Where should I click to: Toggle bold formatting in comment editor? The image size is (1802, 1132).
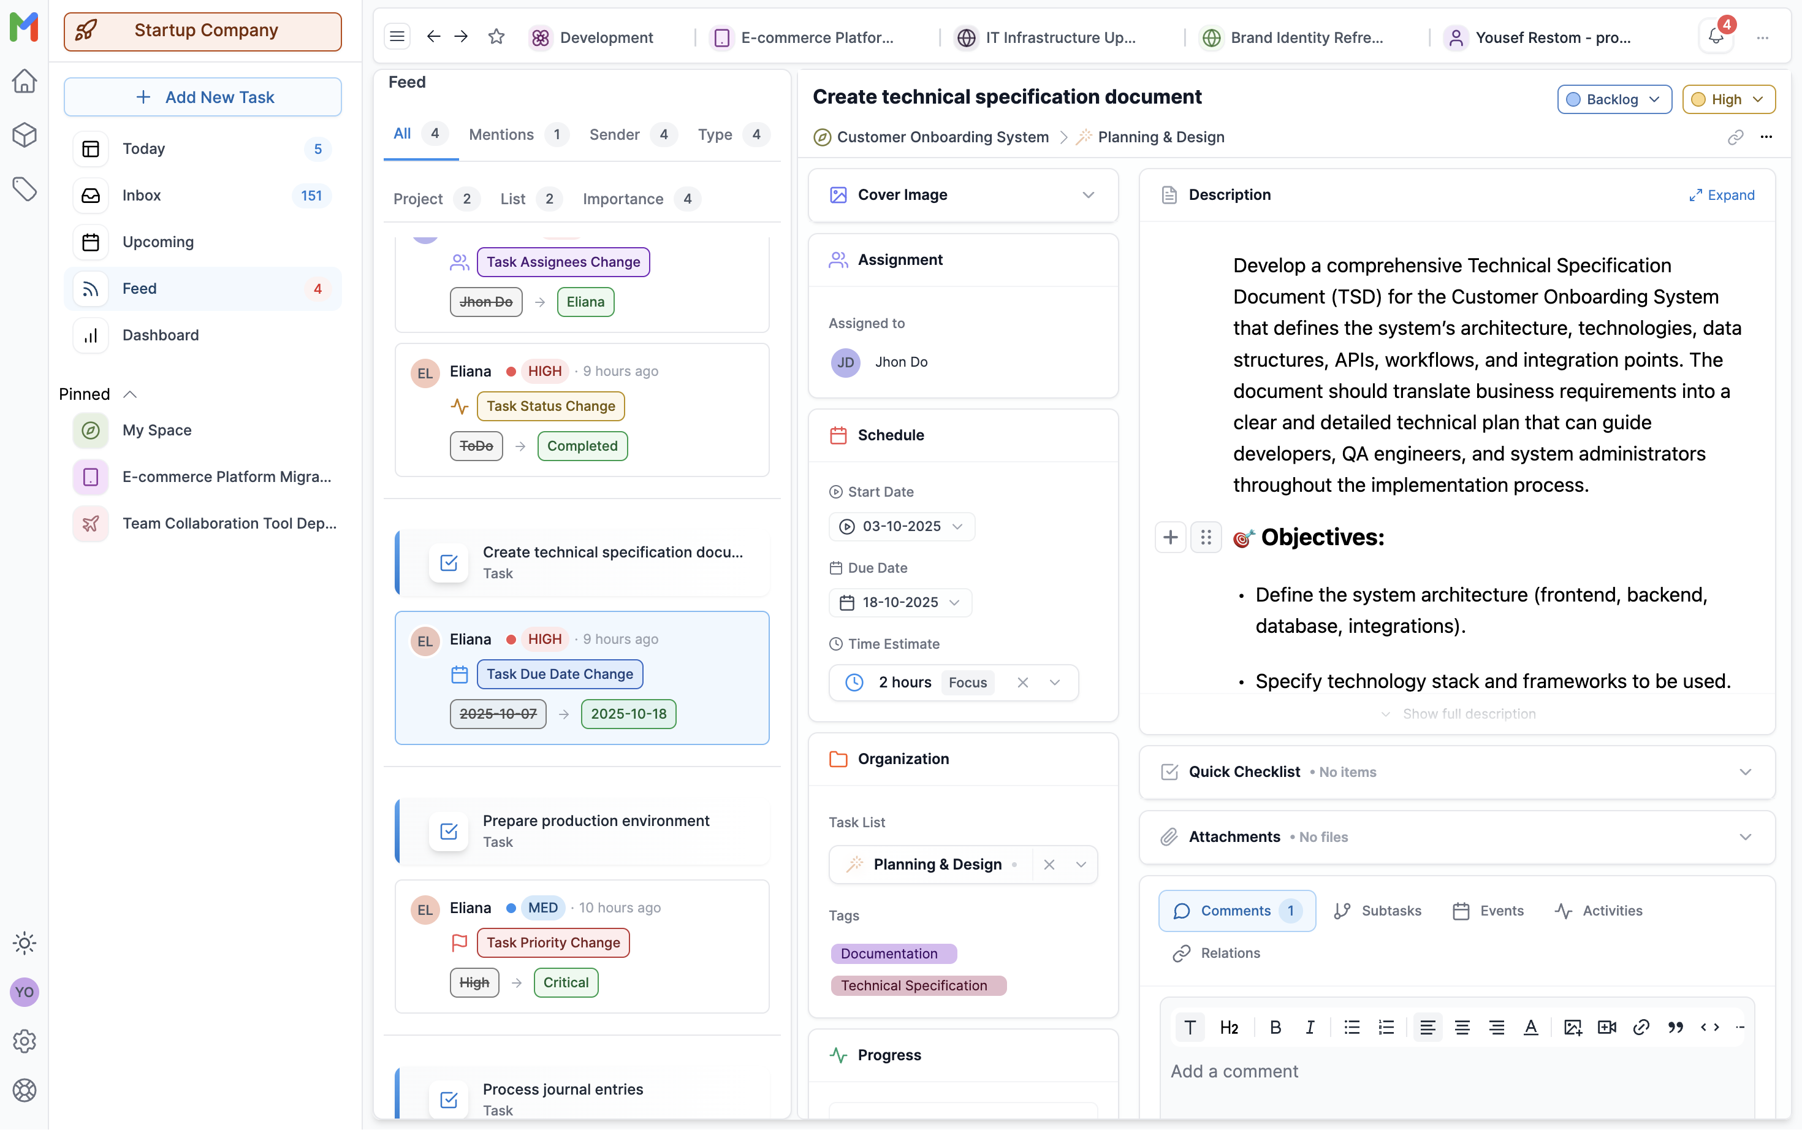(1275, 1028)
